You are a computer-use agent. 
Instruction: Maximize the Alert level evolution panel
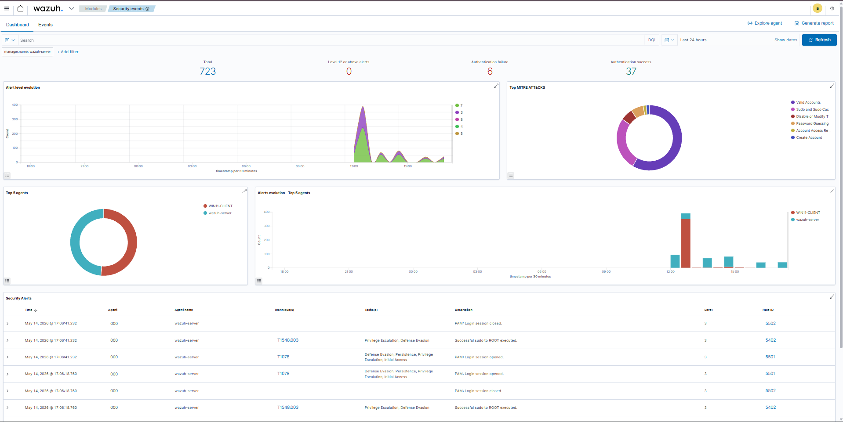tap(496, 86)
